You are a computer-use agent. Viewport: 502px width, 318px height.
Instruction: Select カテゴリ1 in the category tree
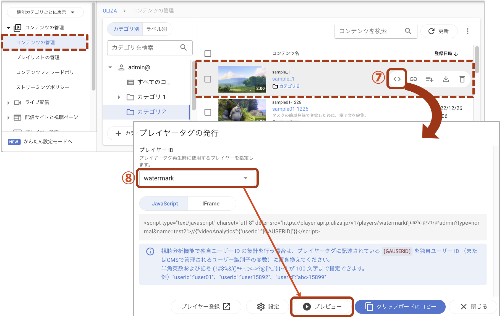coord(146,97)
